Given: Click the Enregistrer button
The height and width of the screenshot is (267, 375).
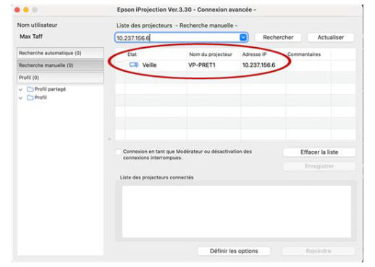Looking at the screenshot, I should (319, 166).
